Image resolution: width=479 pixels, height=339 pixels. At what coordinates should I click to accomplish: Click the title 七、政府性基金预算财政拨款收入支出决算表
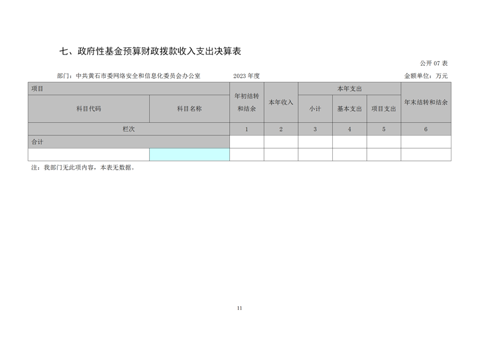coord(150,51)
